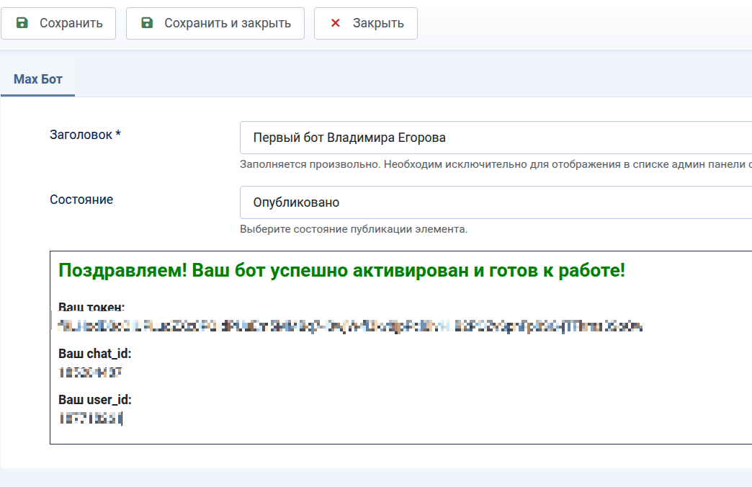Click the Ваш user_id label
752x487 pixels.
pos(94,400)
